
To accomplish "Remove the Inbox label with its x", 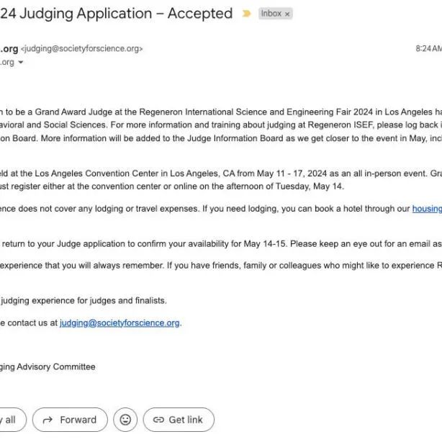I will point(287,14).
